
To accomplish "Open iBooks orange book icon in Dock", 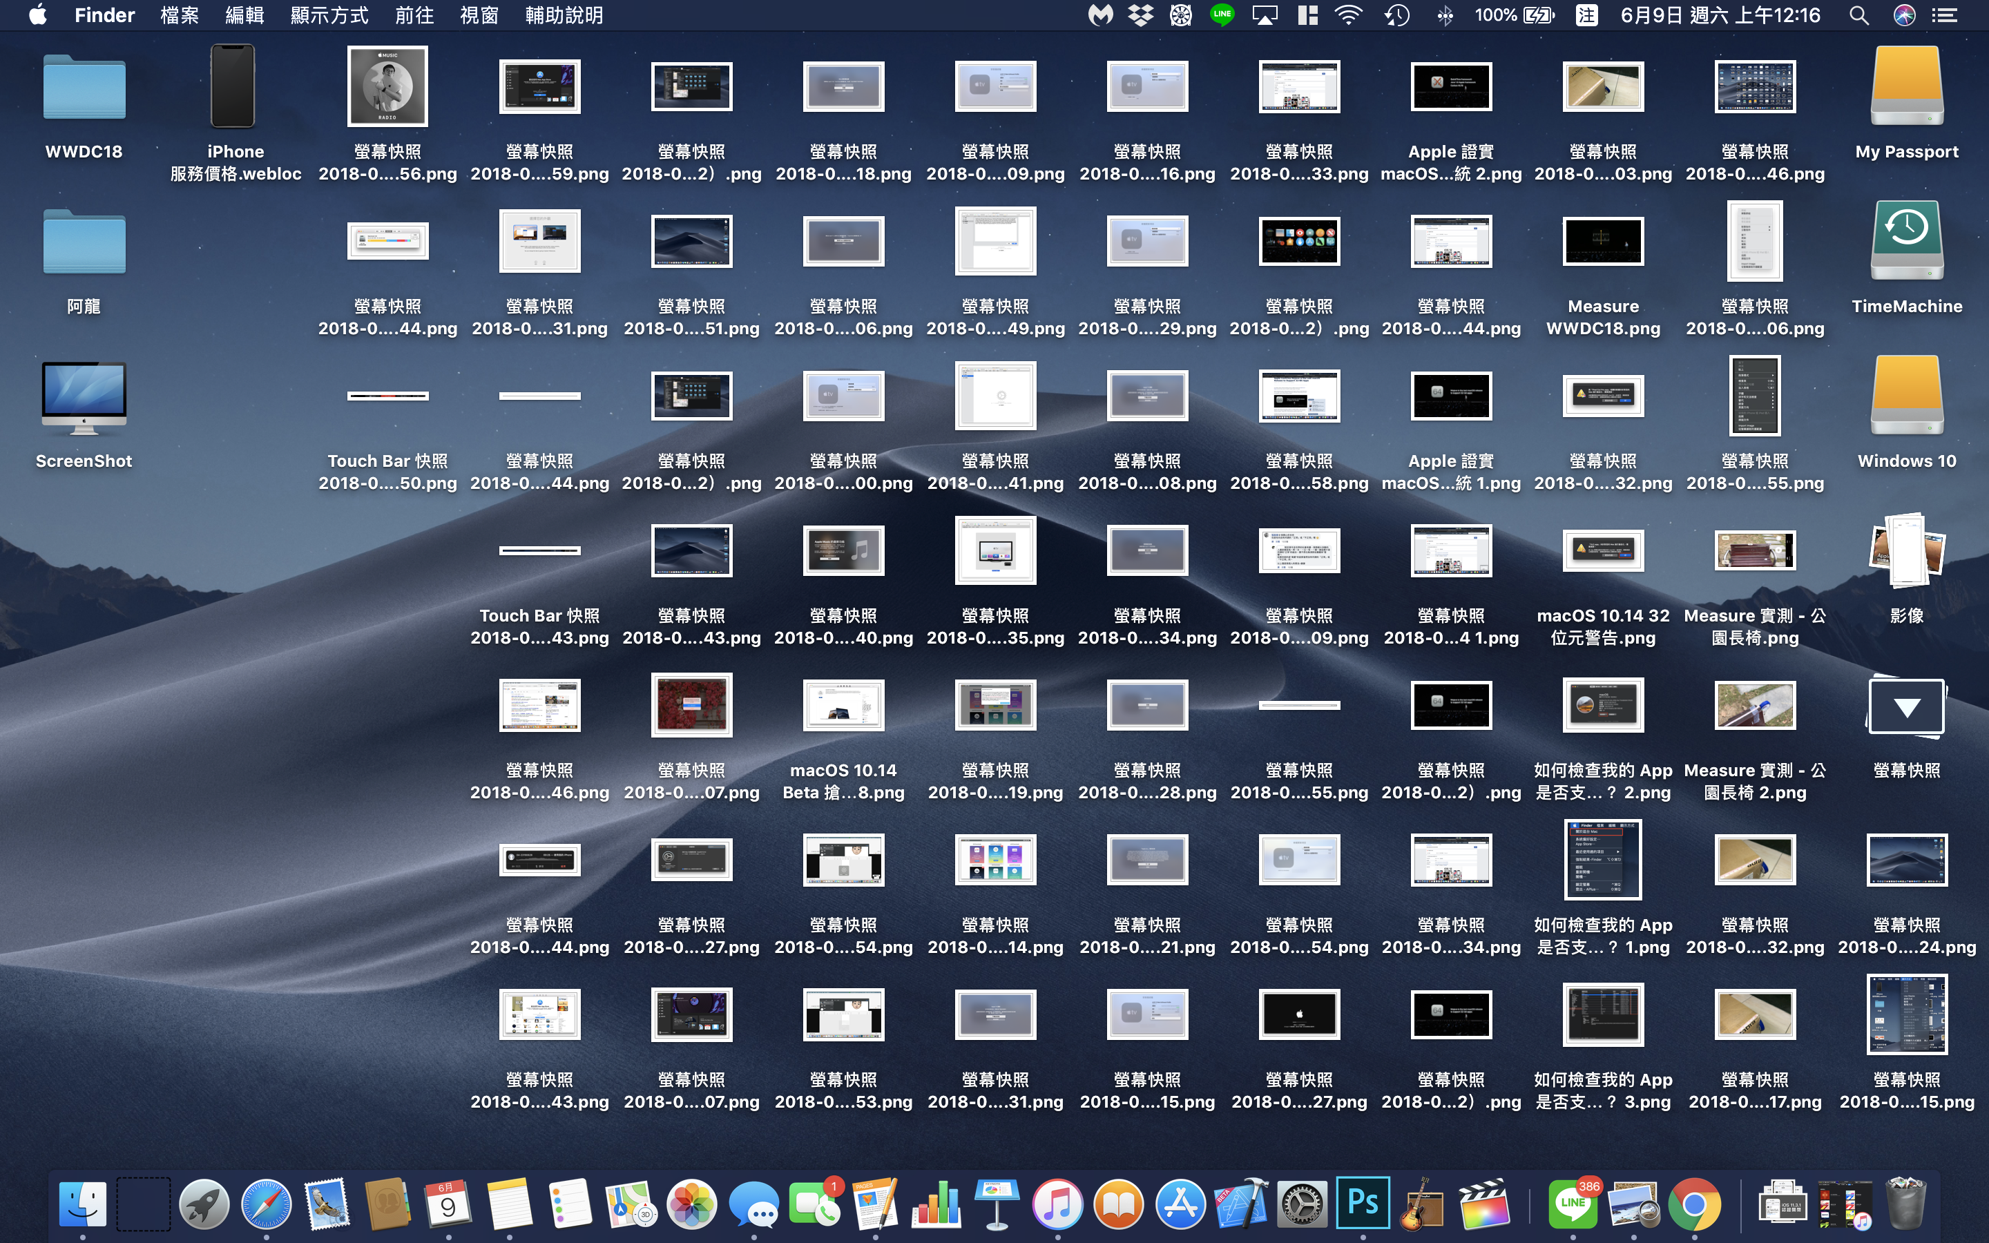I will point(1119,1204).
